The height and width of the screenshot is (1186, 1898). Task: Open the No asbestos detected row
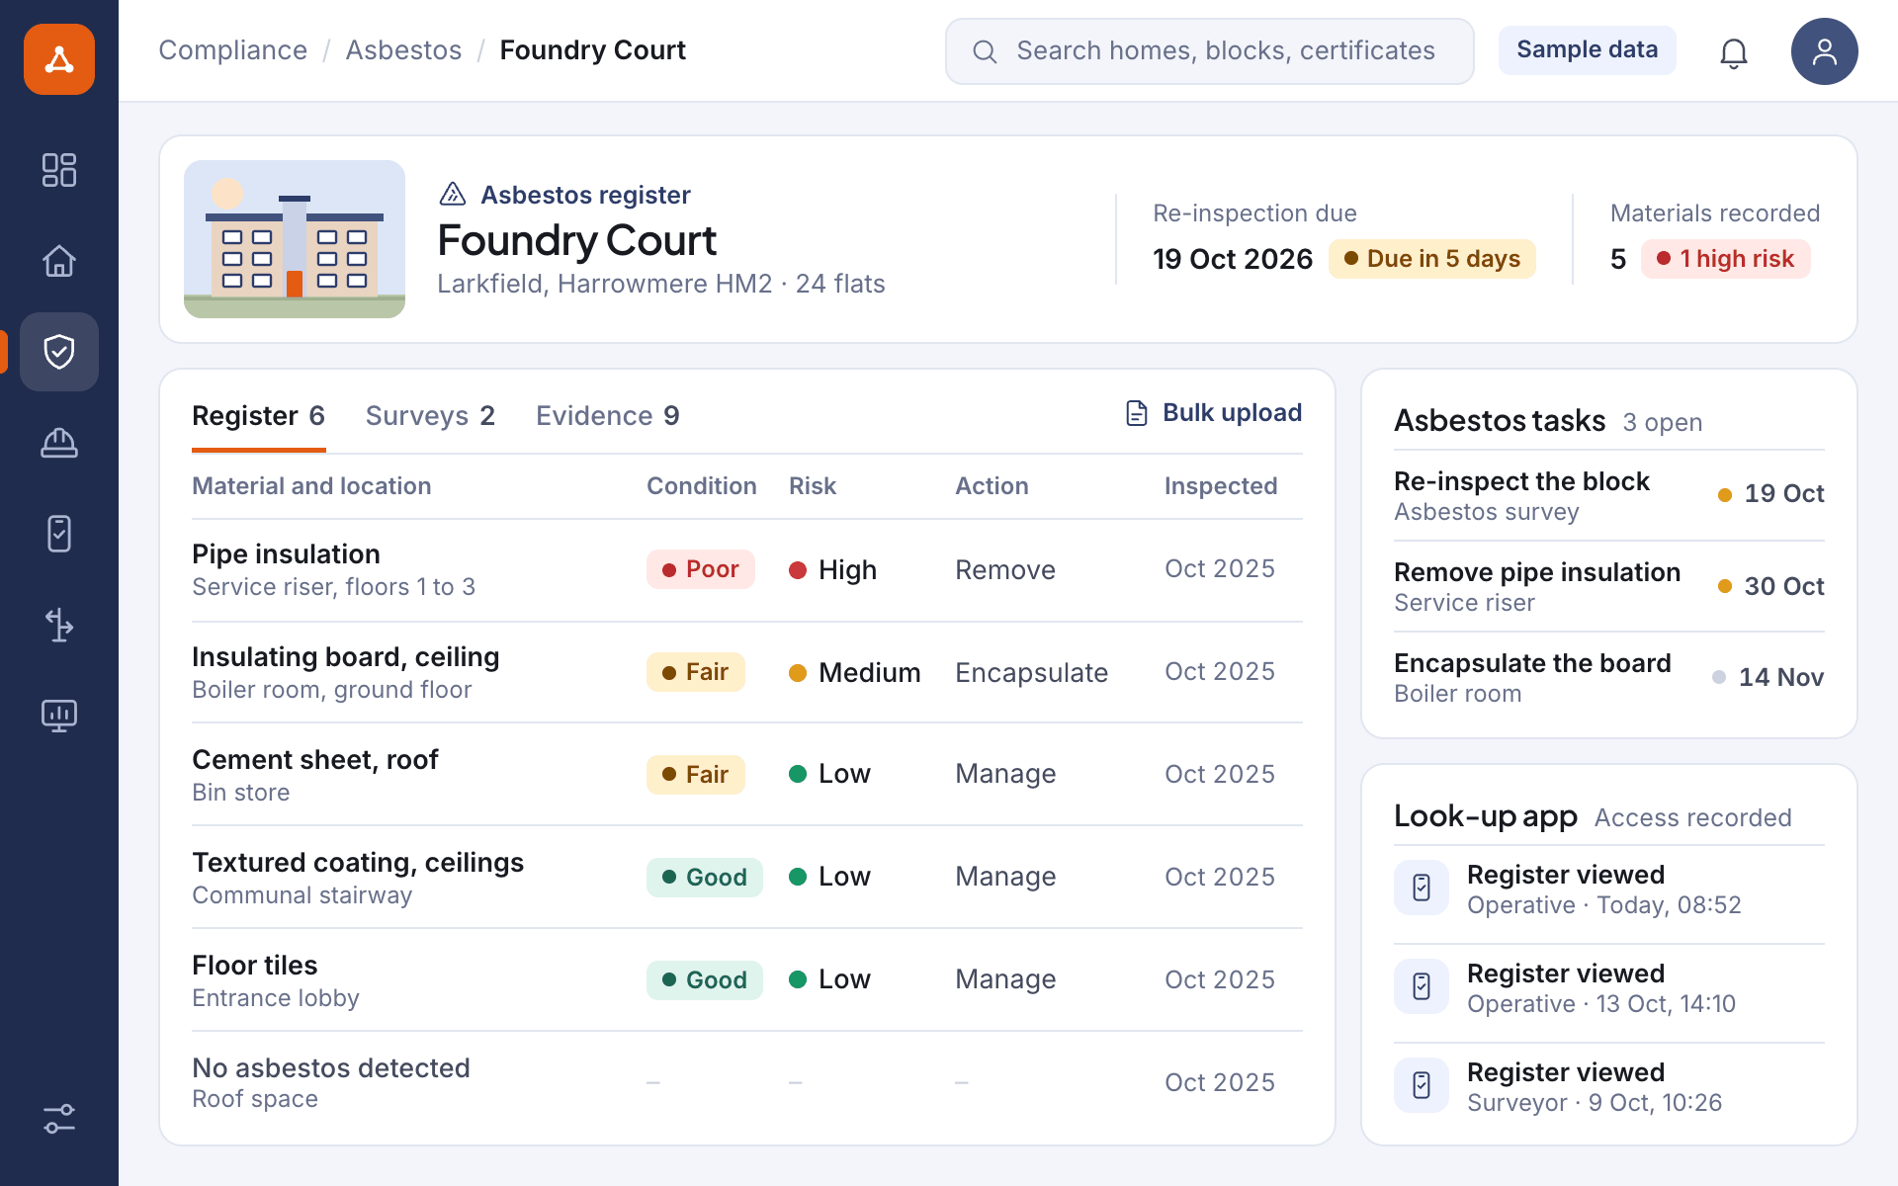pos(747,1083)
